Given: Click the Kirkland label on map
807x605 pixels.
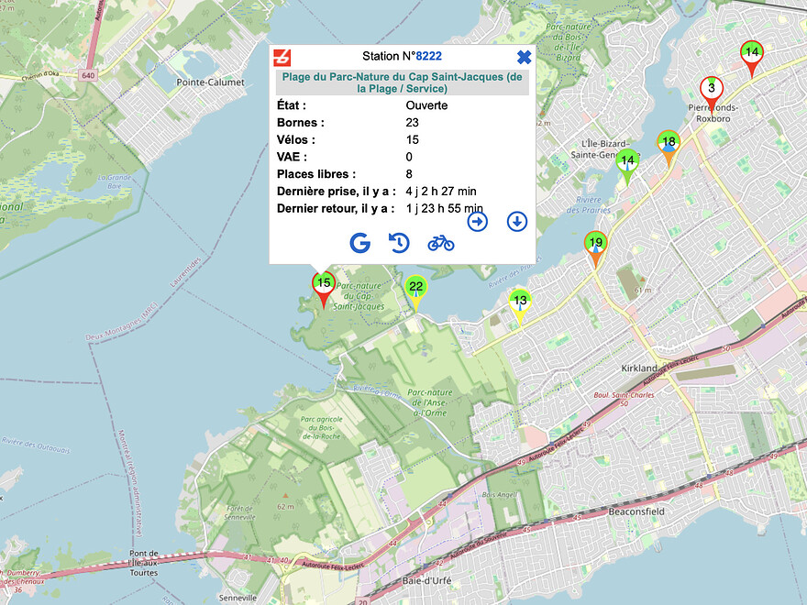Looking at the screenshot, I should (x=638, y=368).
